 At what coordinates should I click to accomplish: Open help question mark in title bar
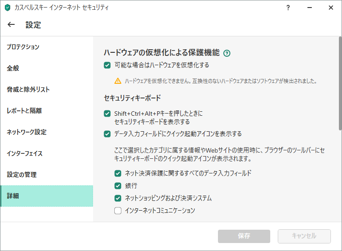click(x=288, y=8)
